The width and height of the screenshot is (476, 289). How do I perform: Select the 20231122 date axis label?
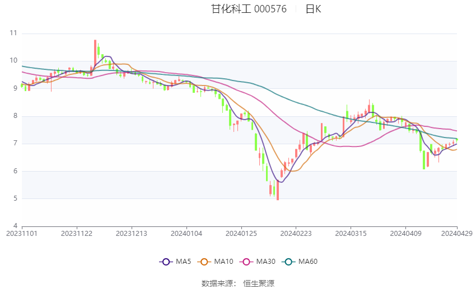tap(77, 234)
